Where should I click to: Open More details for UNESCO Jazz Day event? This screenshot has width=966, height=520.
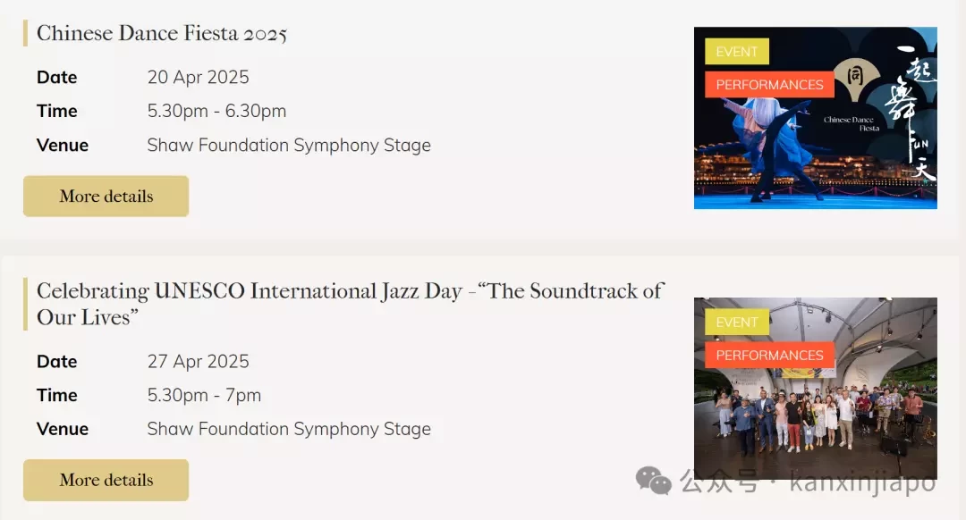coord(106,480)
